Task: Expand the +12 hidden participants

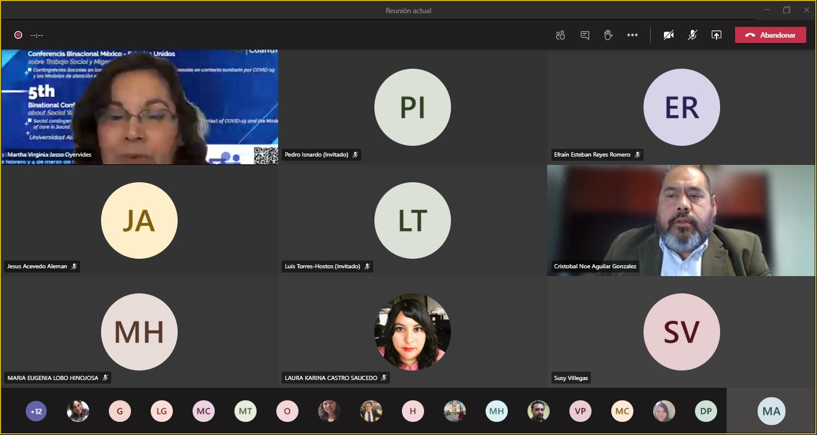Action: (36, 411)
